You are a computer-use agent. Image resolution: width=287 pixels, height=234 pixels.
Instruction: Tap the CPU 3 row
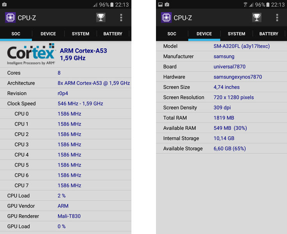click(x=66, y=145)
